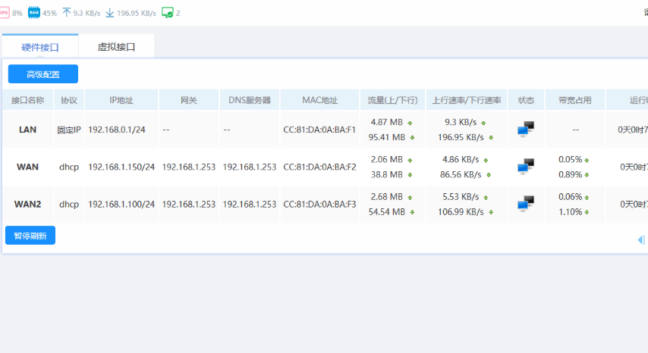Click 固定IP protocol cell in LAN row
648x353 pixels.
click(x=69, y=130)
